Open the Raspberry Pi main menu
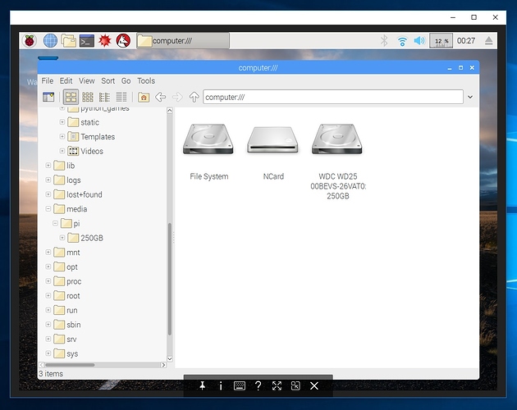 coord(30,41)
